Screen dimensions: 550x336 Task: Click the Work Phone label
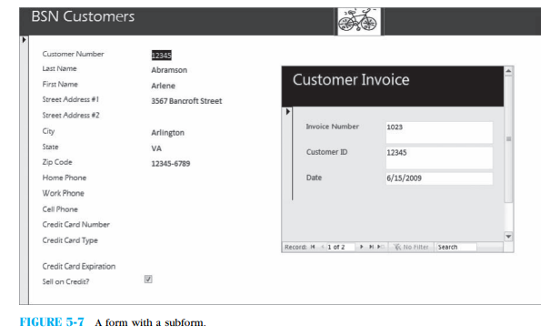click(x=63, y=193)
